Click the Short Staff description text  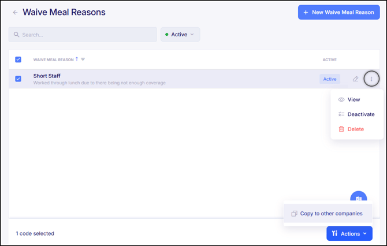click(99, 83)
